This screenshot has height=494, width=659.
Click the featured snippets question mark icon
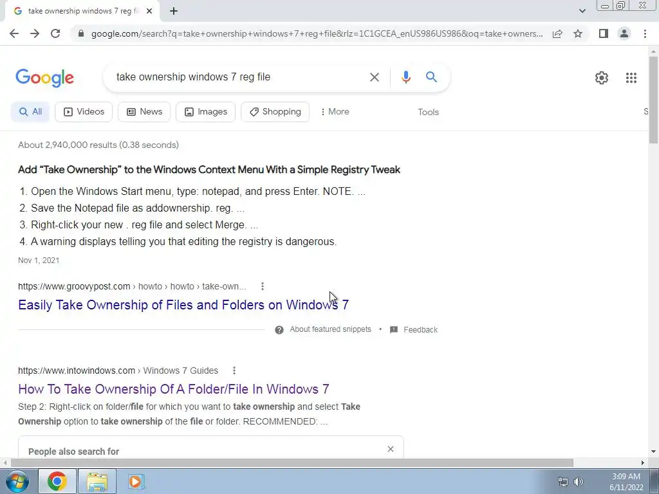click(x=279, y=330)
